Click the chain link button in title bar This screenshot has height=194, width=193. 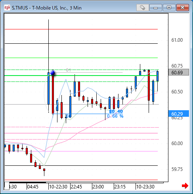(x=143, y=8)
